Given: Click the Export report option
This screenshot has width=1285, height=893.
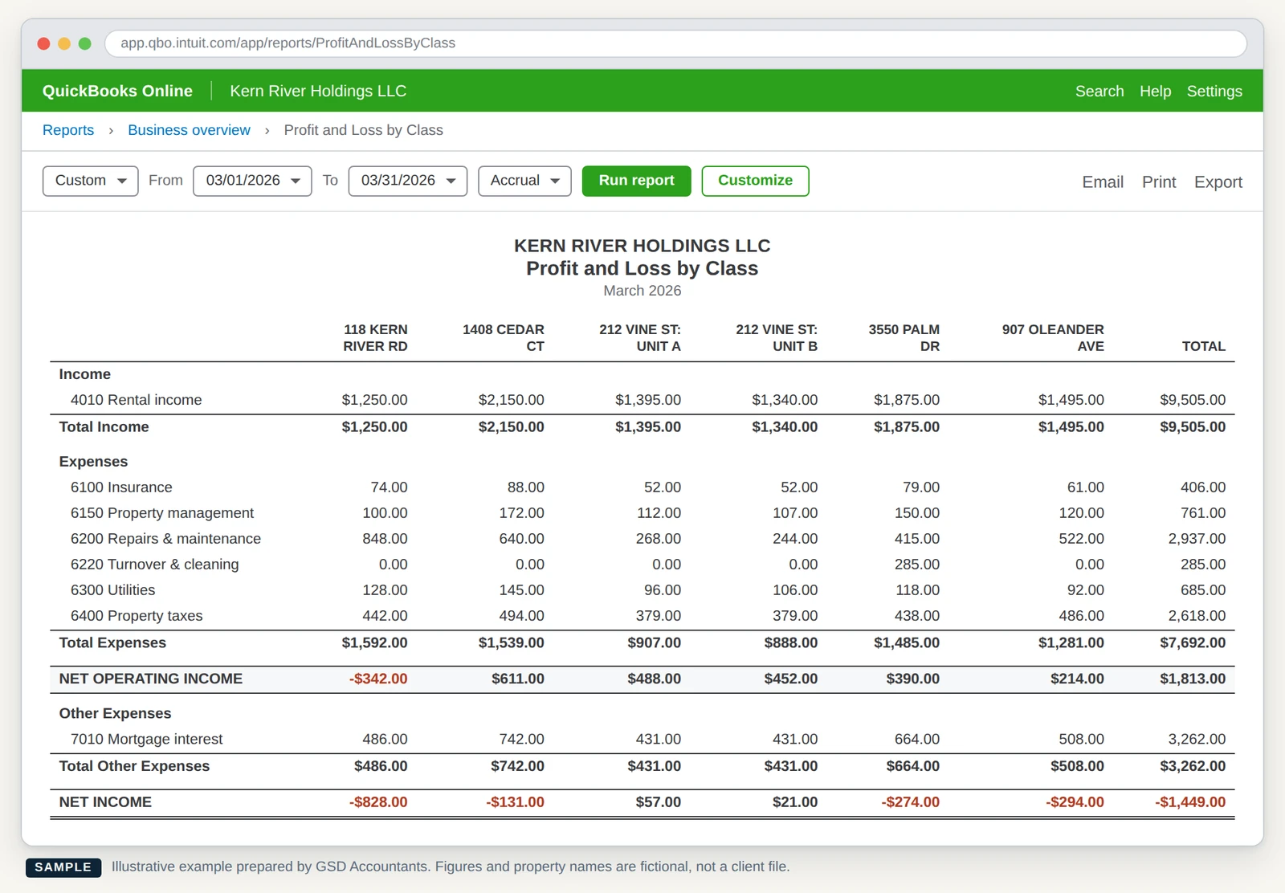Looking at the screenshot, I should pyautogui.click(x=1218, y=182).
